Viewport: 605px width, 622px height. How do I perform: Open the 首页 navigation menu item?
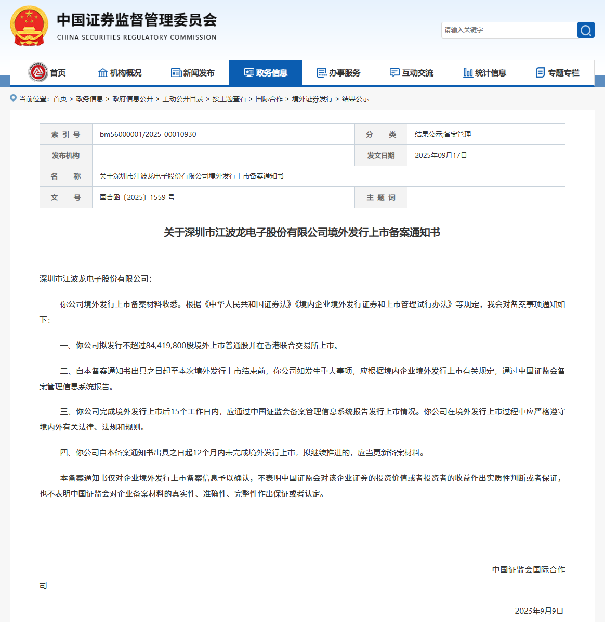[x=58, y=73]
